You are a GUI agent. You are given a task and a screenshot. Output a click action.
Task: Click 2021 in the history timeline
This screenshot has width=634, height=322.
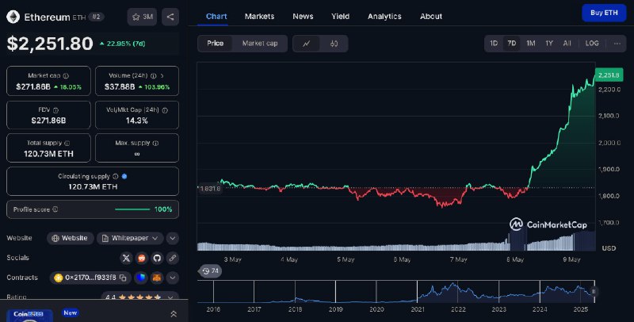[418, 309]
